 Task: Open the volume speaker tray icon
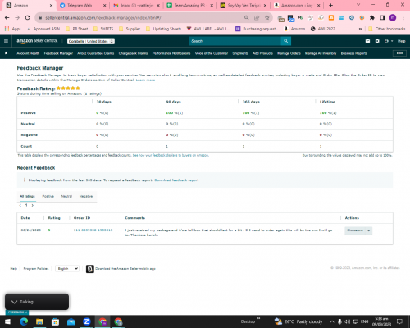pyautogui.click(x=347, y=321)
